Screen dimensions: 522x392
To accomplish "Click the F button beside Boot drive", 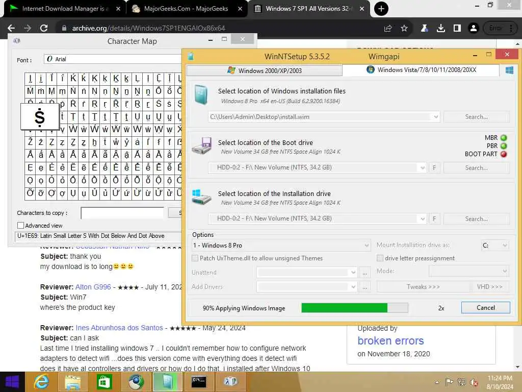I will point(434,168).
